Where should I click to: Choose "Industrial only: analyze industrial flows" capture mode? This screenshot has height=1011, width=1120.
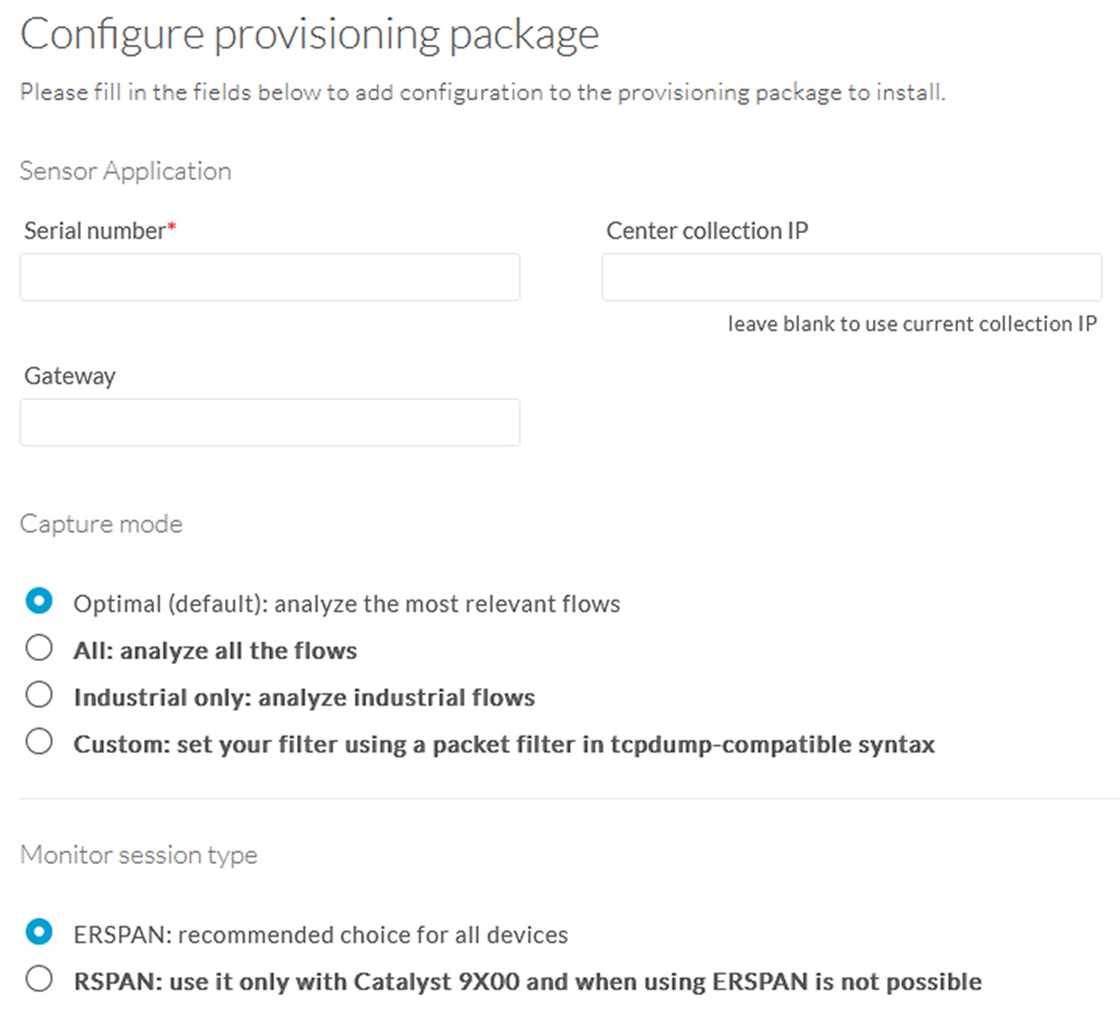[40, 695]
